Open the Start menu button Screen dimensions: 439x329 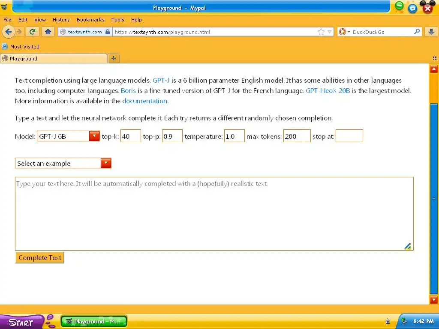point(21,322)
